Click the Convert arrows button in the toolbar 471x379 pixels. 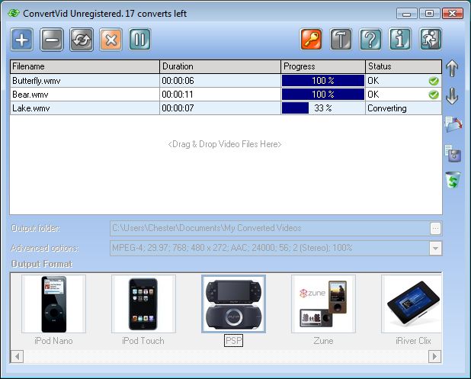[x=81, y=39]
